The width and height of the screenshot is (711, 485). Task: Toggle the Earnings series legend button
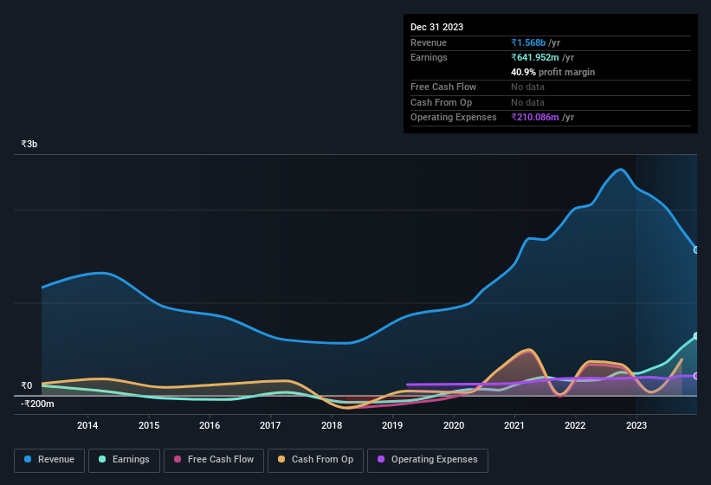124,460
